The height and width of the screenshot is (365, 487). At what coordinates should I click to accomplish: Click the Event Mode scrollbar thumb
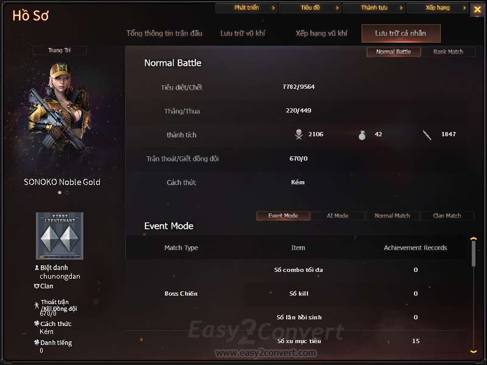coord(474,254)
